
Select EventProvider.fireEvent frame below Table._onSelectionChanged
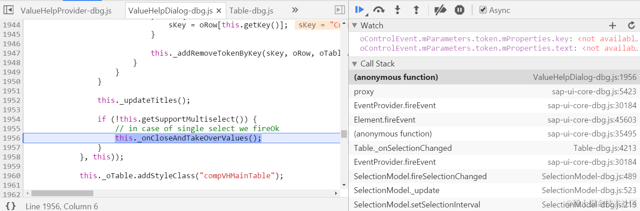tap(495, 162)
